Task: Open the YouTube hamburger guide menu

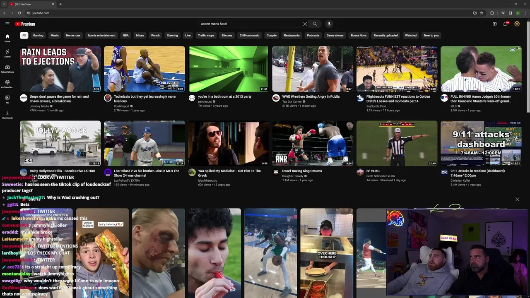Action: point(7,24)
